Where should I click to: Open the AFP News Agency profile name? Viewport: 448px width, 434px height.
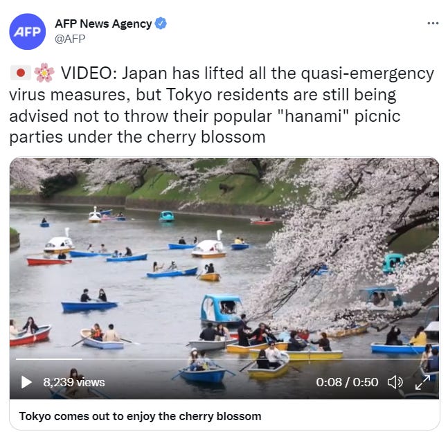(x=103, y=24)
